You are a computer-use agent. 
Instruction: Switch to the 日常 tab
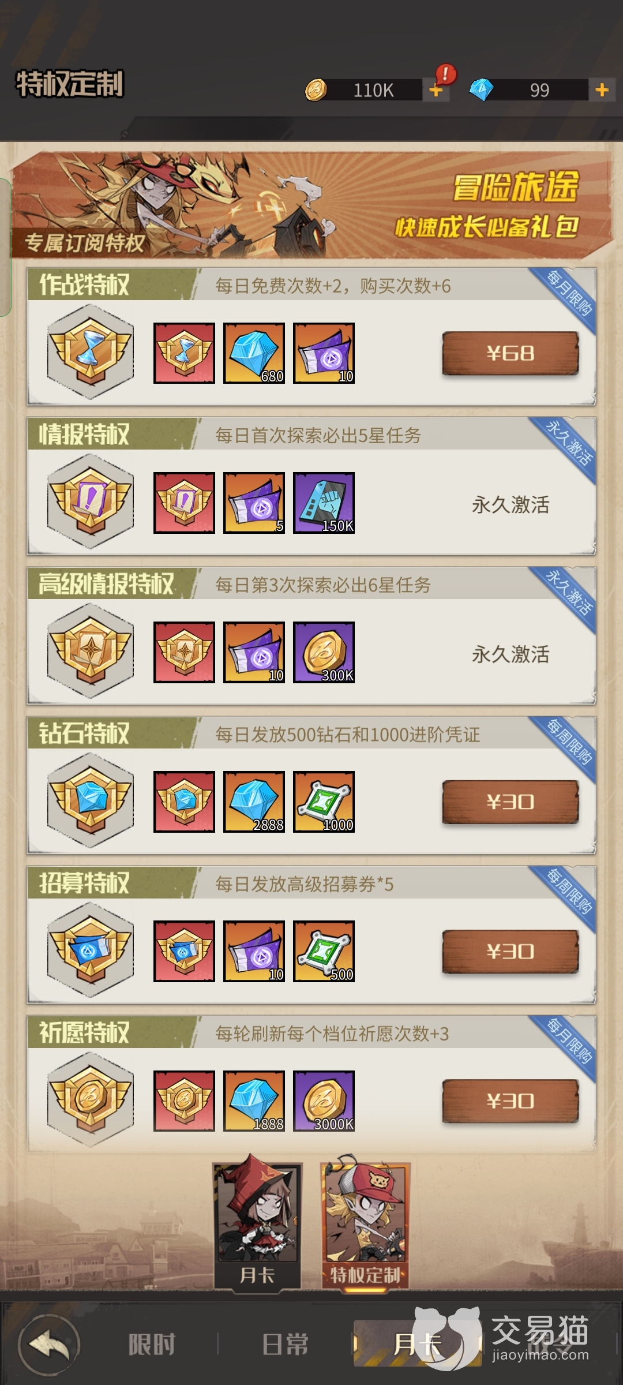coord(286,1345)
